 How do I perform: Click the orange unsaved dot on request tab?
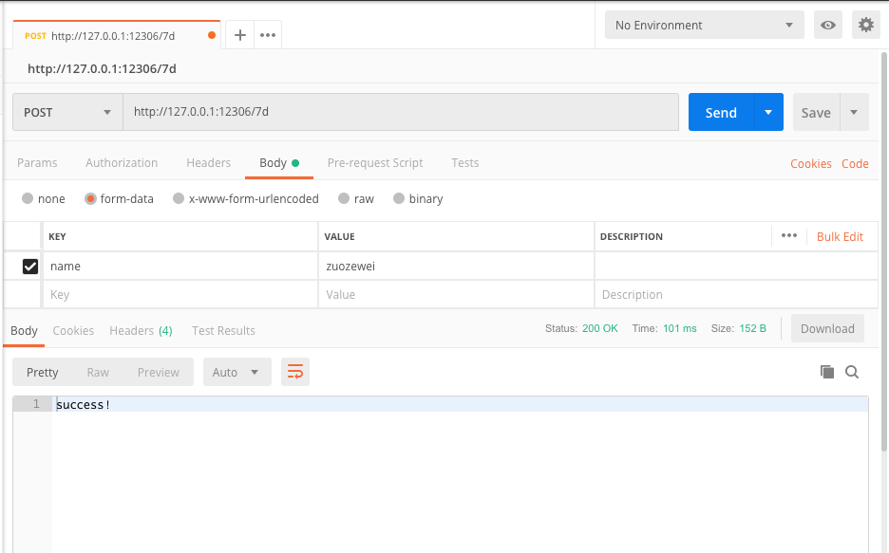(x=212, y=35)
